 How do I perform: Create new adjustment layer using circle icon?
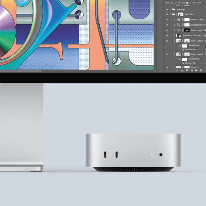click(x=192, y=70)
